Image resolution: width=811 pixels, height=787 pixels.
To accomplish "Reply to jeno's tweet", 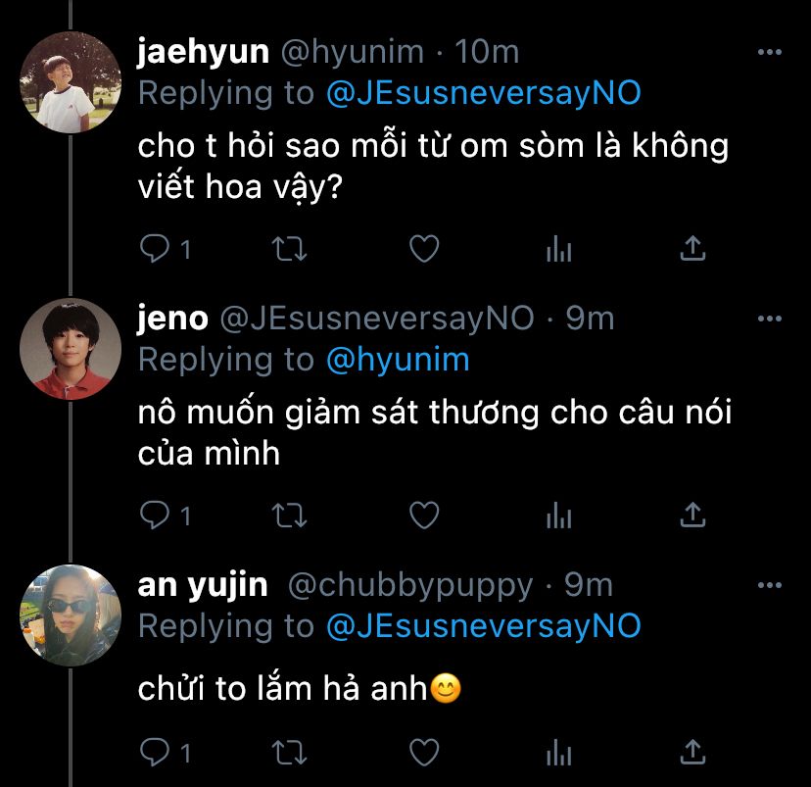I will click(155, 516).
